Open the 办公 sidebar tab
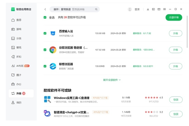 (21, 84)
